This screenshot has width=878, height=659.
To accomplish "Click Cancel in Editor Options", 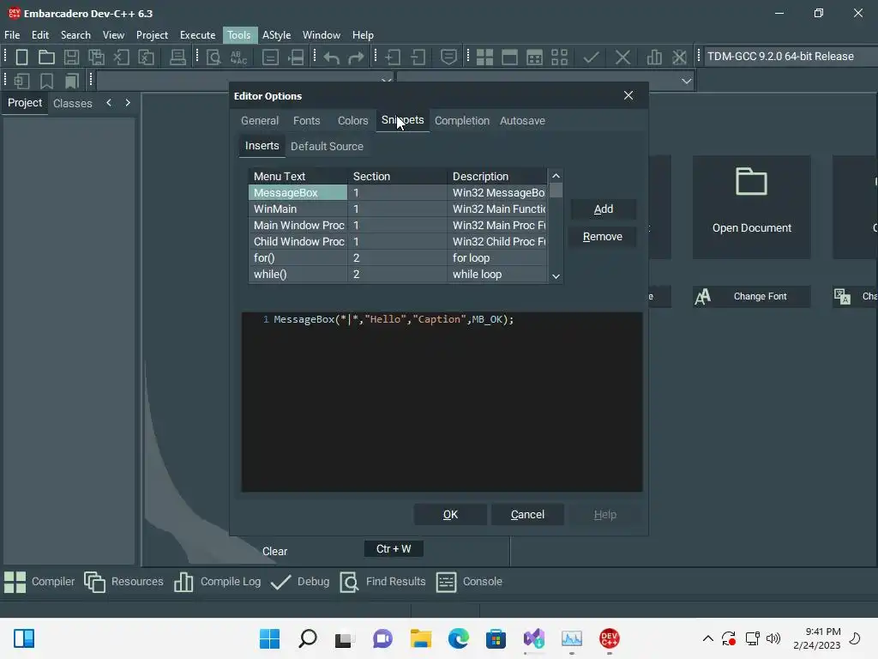I will tap(527, 515).
